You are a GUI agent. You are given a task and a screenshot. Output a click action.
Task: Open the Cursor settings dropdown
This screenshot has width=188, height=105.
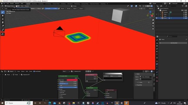[82, 8]
